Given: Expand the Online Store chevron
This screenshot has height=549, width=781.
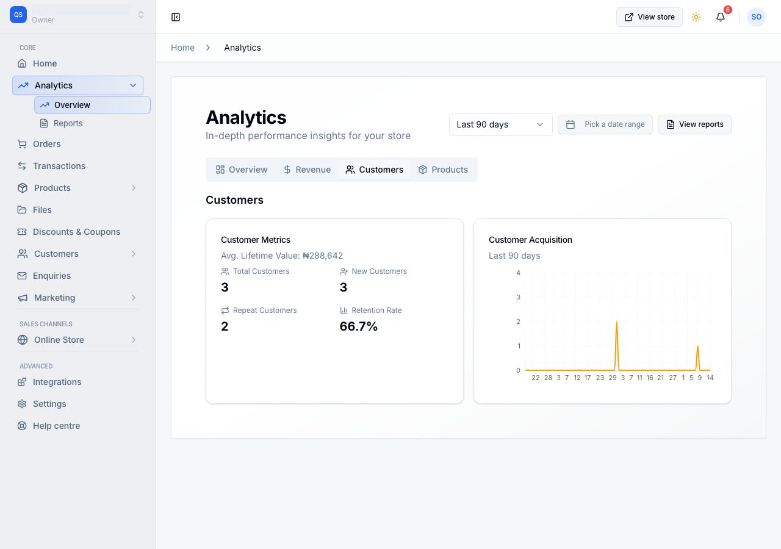Looking at the screenshot, I should pyautogui.click(x=134, y=340).
